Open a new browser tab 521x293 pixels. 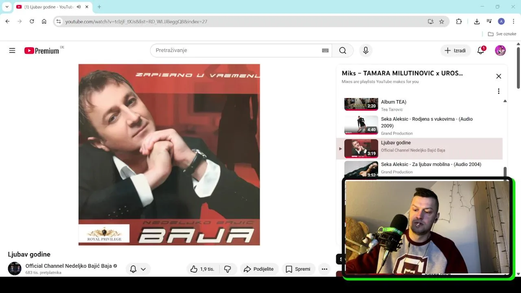point(99,7)
